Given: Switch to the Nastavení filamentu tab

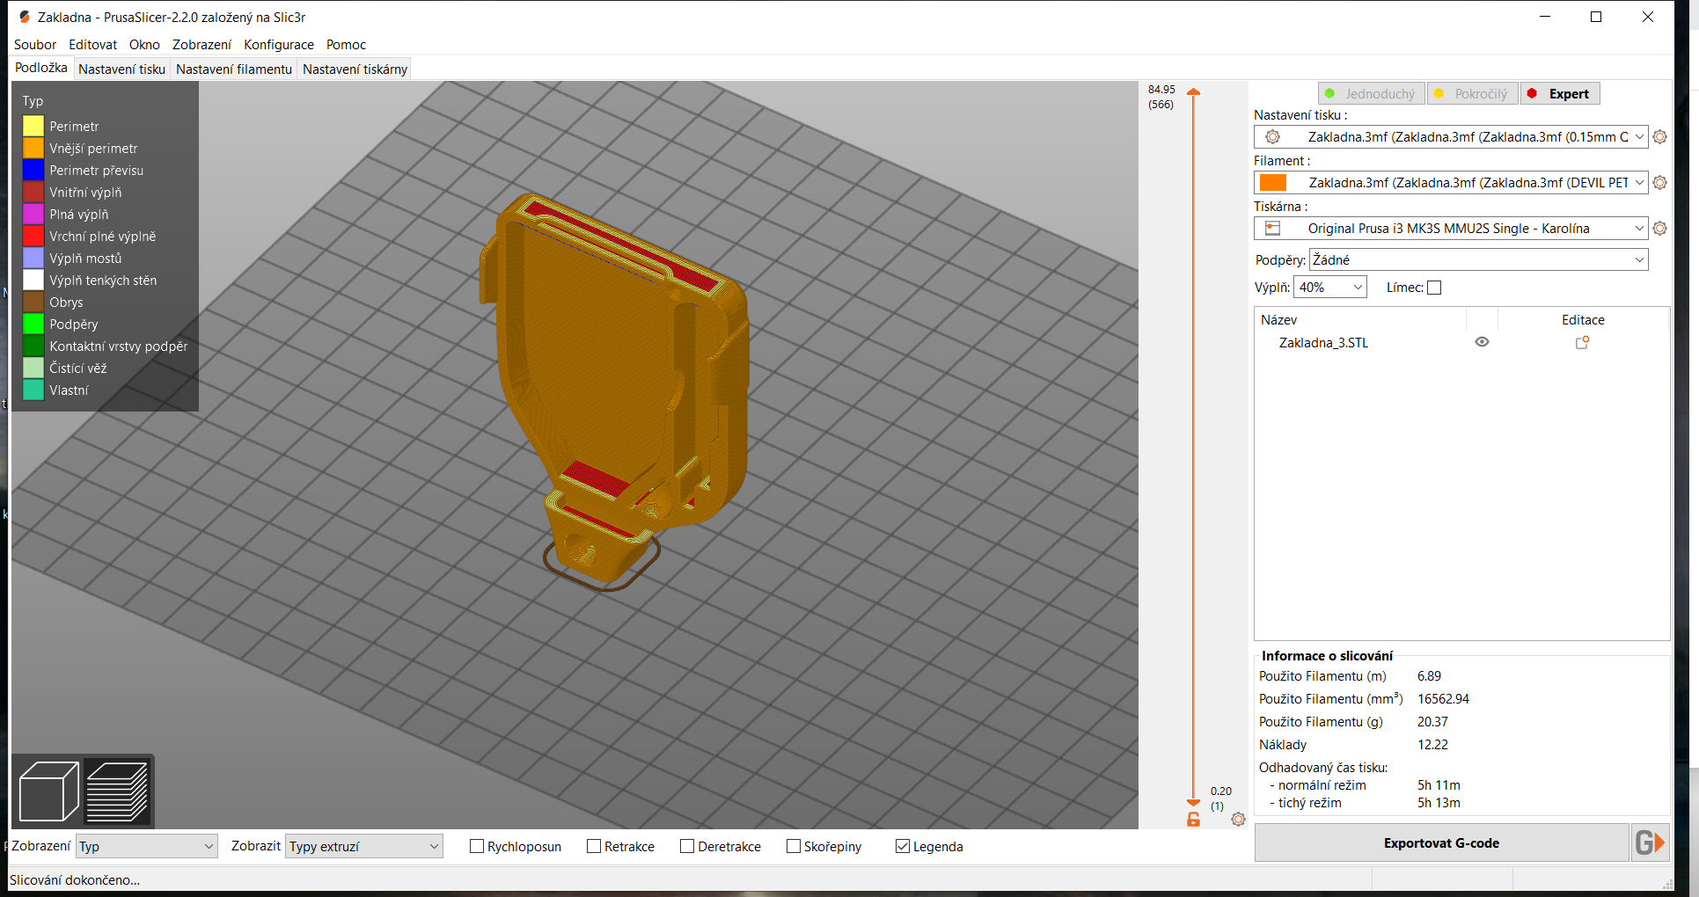Looking at the screenshot, I should tap(233, 68).
